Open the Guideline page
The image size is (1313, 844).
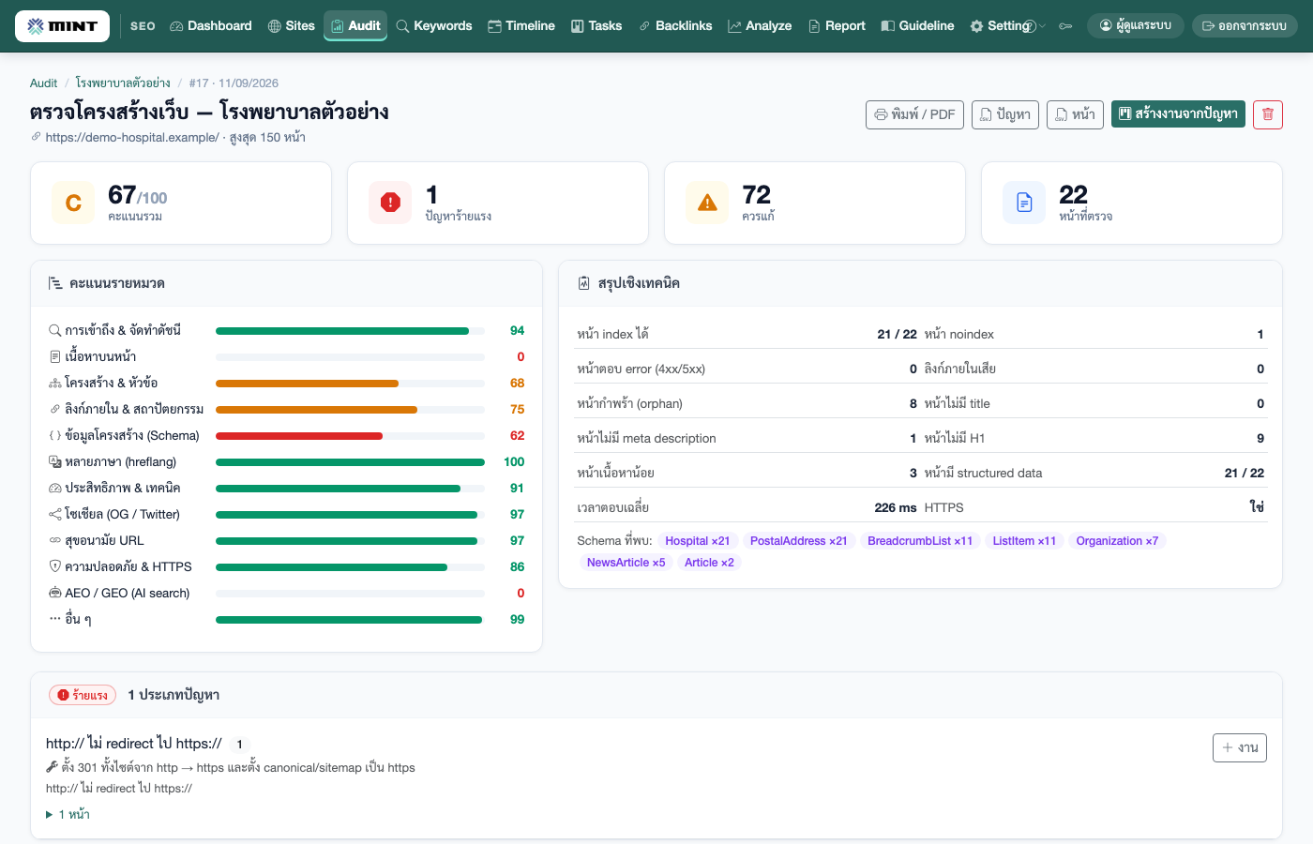917,26
